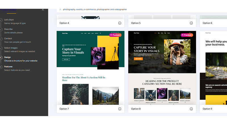Screen dimensions: 227x126
Task: Open info for Option 5
Action: pos(191,23)
